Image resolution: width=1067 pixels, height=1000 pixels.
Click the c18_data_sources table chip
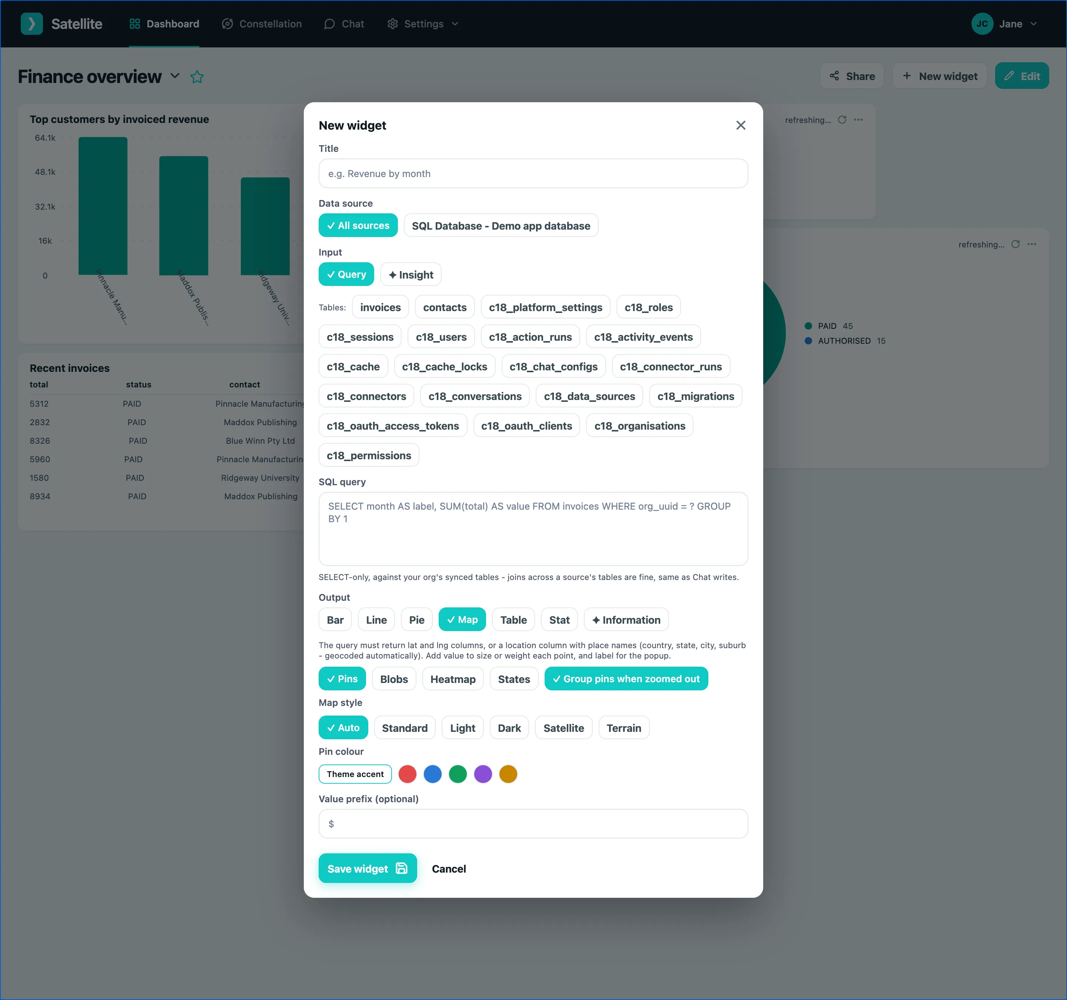[x=589, y=396]
